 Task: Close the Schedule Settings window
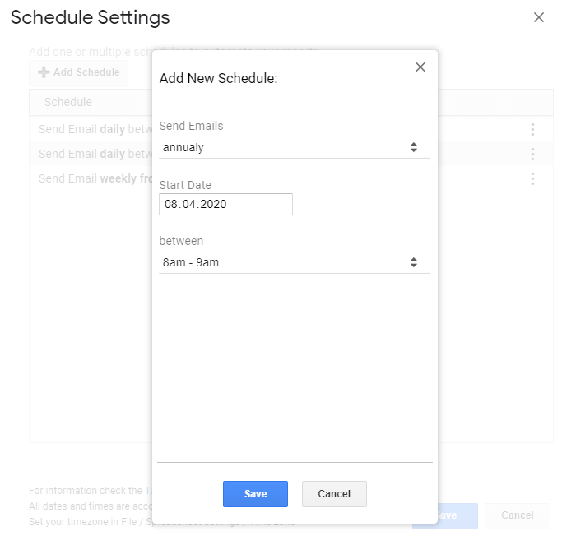(539, 17)
